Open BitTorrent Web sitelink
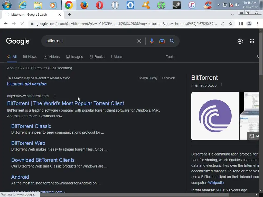This screenshot has width=263, height=197. pyautogui.click(x=28, y=143)
